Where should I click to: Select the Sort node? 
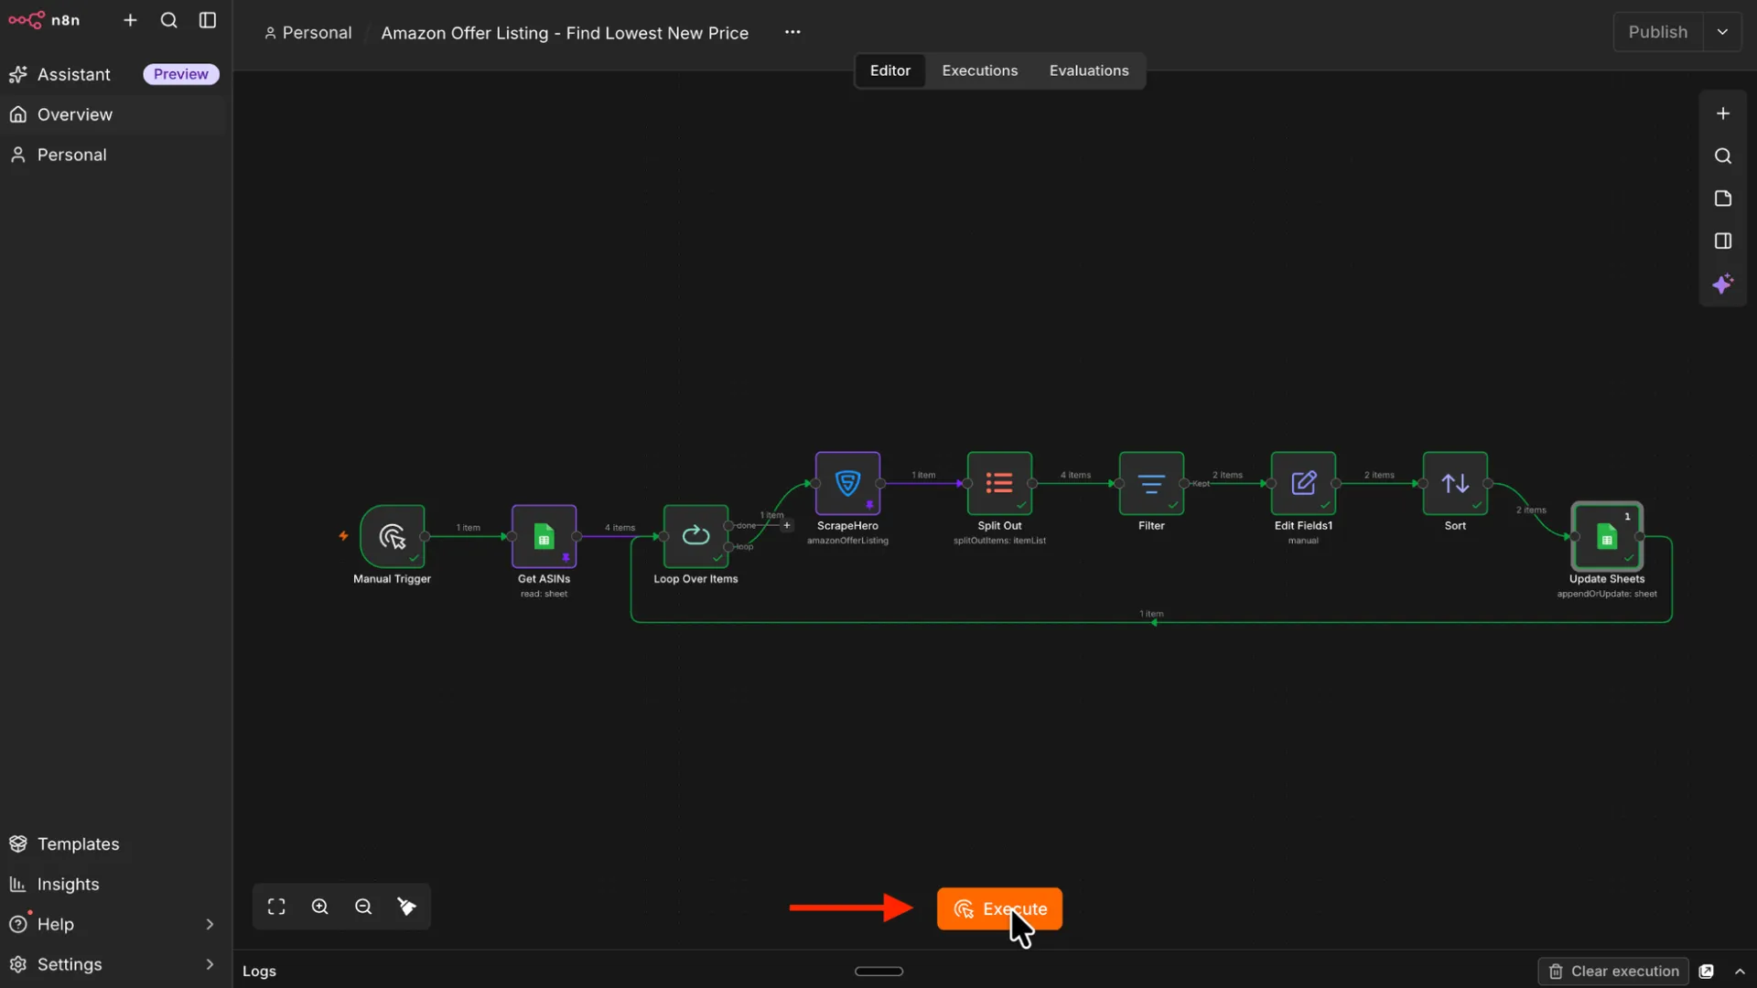point(1455,483)
